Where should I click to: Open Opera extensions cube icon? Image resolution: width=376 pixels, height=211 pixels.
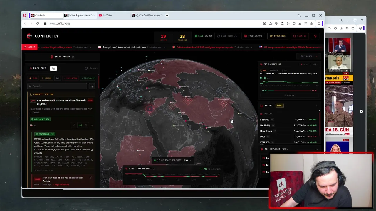[x=319, y=23]
